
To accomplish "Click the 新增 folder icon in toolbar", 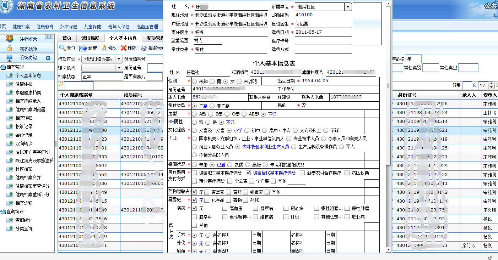I will coord(83,48).
